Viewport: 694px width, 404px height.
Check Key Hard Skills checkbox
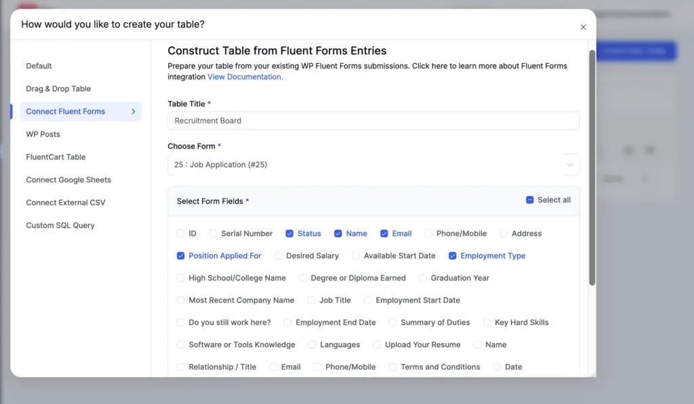point(487,323)
